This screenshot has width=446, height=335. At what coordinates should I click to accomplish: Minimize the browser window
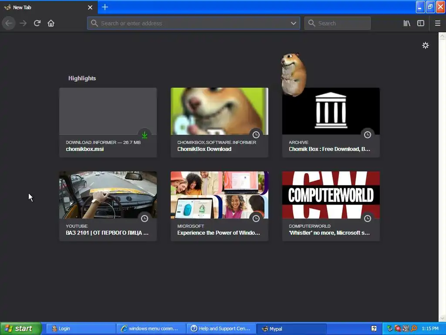[x=420, y=7]
